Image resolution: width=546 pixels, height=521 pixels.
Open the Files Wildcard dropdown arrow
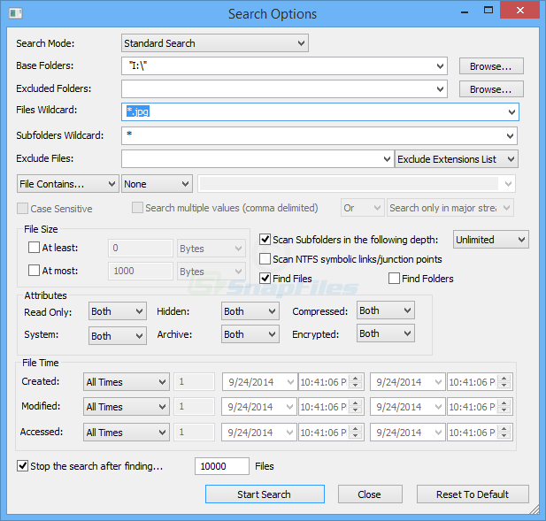click(x=511, y=112)
